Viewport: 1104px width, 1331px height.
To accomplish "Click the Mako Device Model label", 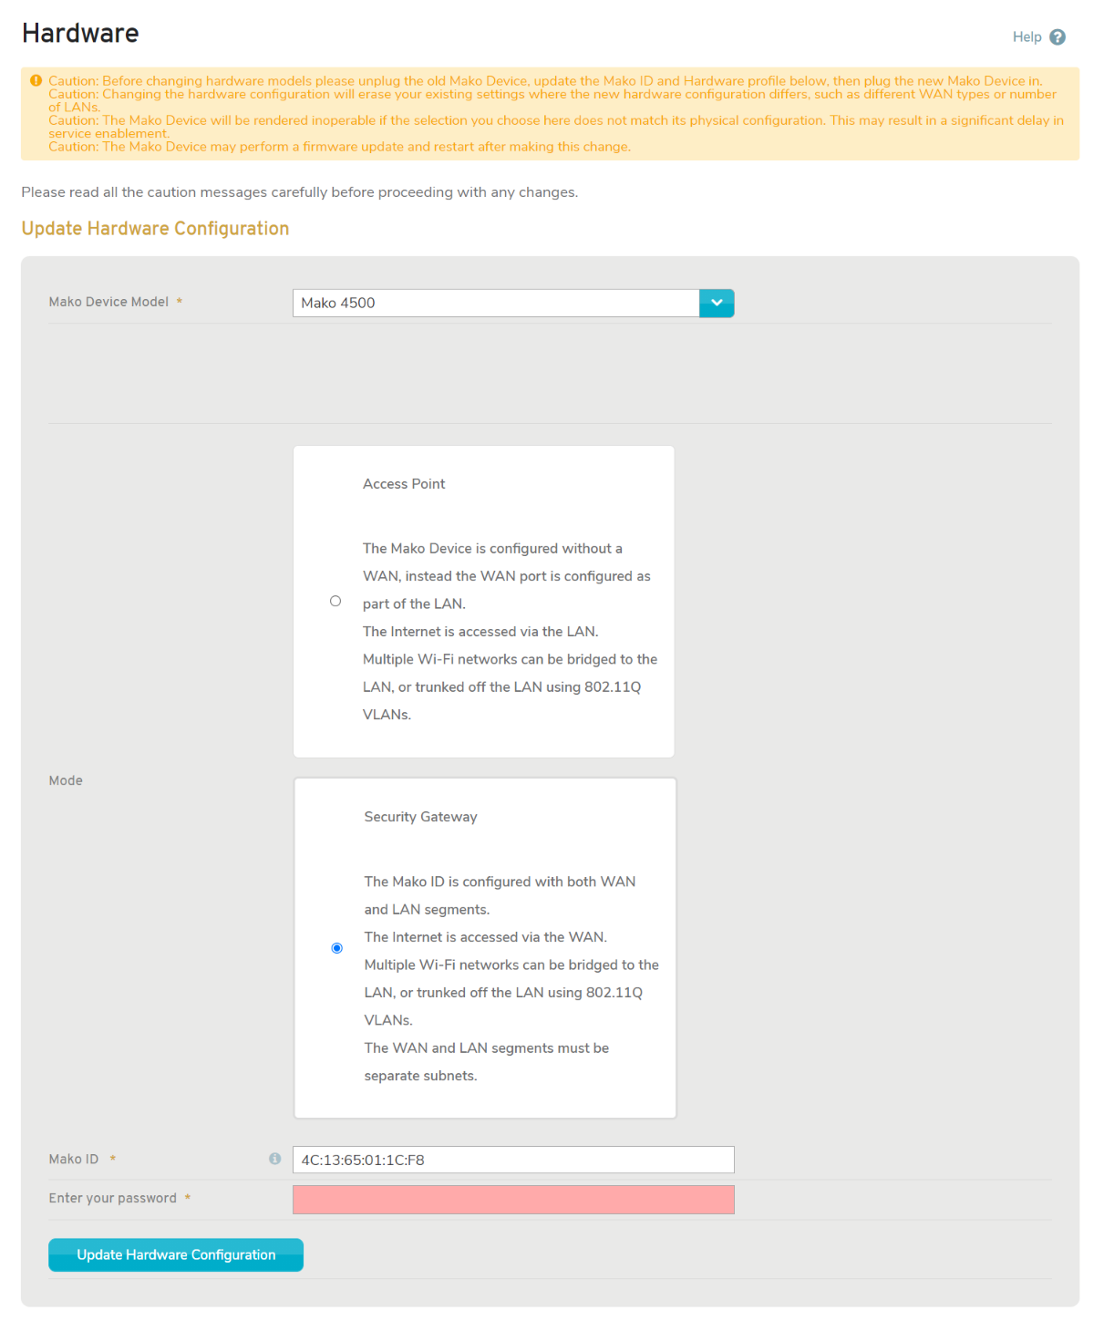I will (108, 302).
